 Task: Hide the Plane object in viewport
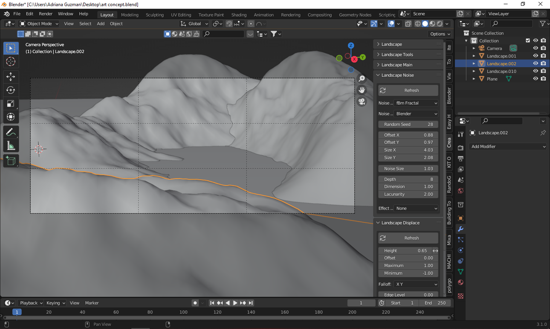pyautogui.click(x=536, y=79)
